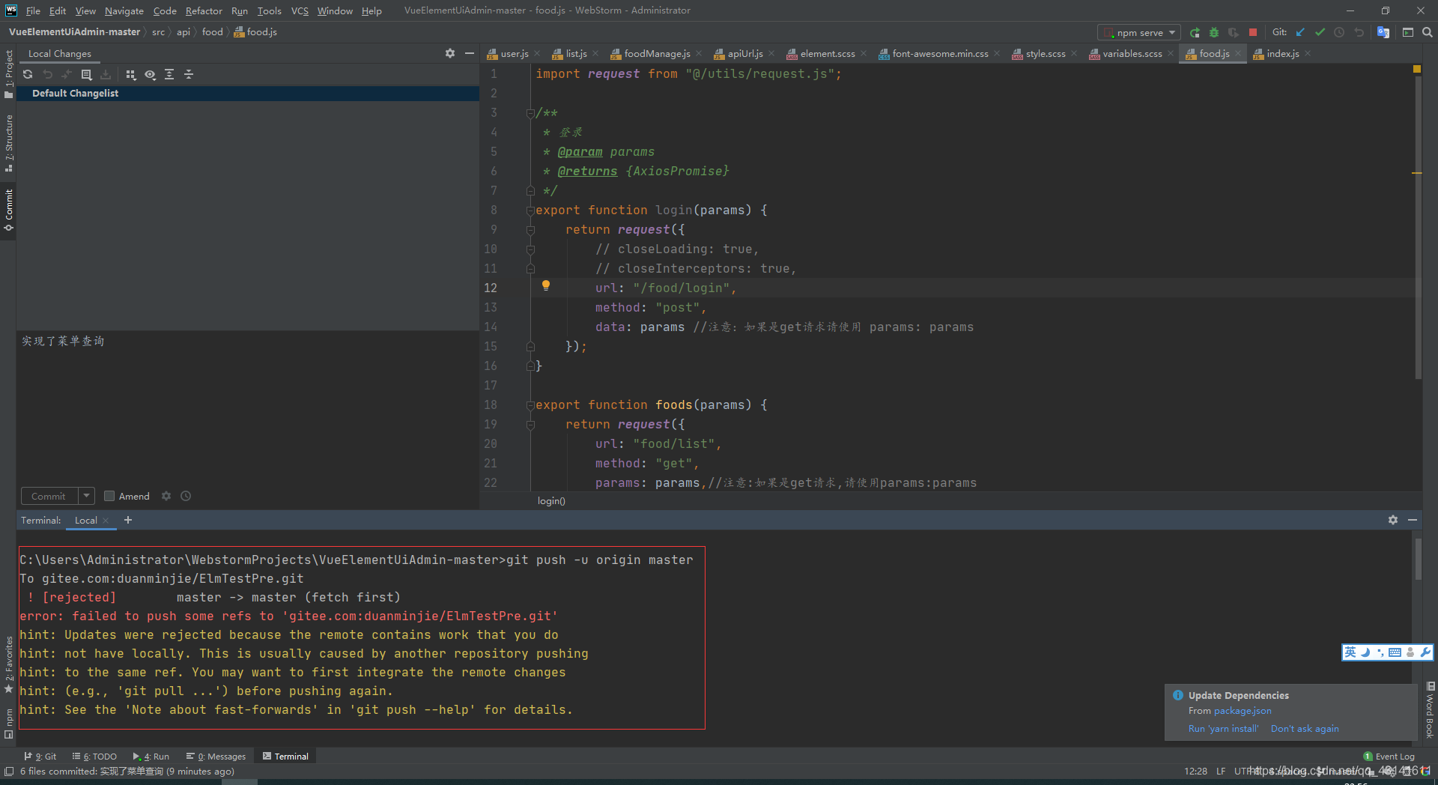Open Search Everywhere magnifier icon
This screenshot has width=1438, height=785.
coord(1428,32)
